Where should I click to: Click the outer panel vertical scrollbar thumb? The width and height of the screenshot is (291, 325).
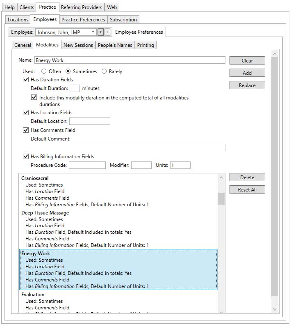(275, 177)
